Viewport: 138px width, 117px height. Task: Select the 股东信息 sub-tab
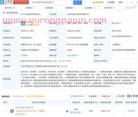coord(6,96)
